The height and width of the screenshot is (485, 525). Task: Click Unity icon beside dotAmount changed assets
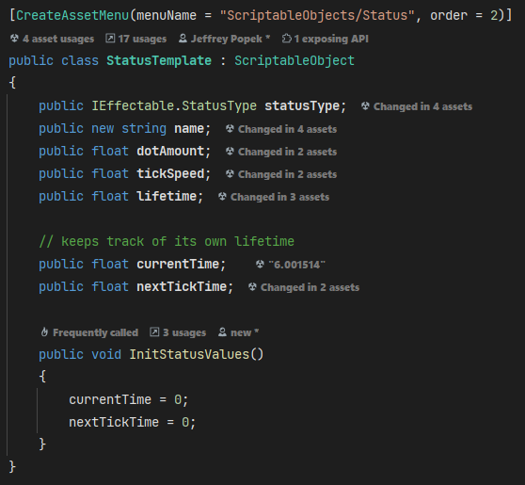pyautogui.click(x=230, y=152)
